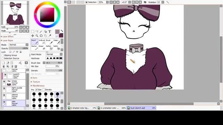Screen dimensions: 223x125
Task: Click the background dark purple color swatch
Action: [61, 35]
